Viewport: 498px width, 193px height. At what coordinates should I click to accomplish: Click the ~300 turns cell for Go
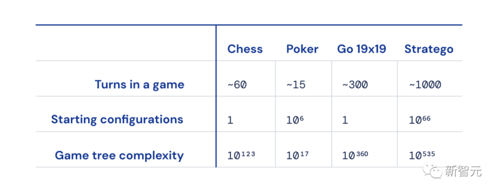click(355, 85)
